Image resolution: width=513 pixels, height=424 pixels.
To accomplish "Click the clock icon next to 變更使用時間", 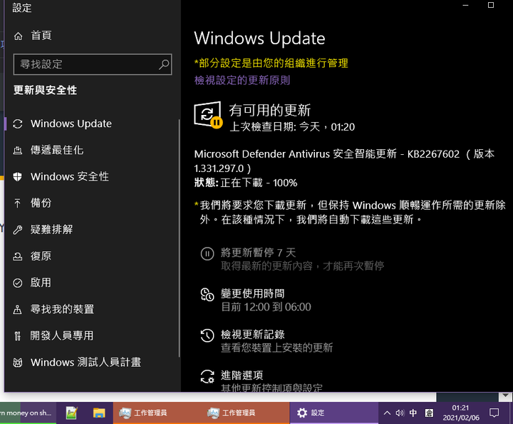I will 207,294.
